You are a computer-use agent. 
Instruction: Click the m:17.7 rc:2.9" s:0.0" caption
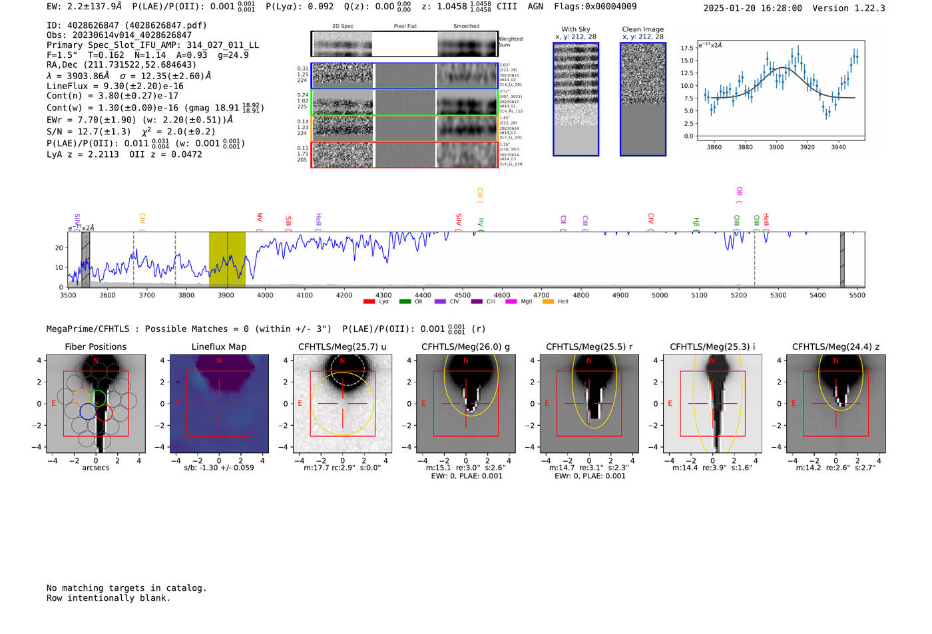coord(342,468)
